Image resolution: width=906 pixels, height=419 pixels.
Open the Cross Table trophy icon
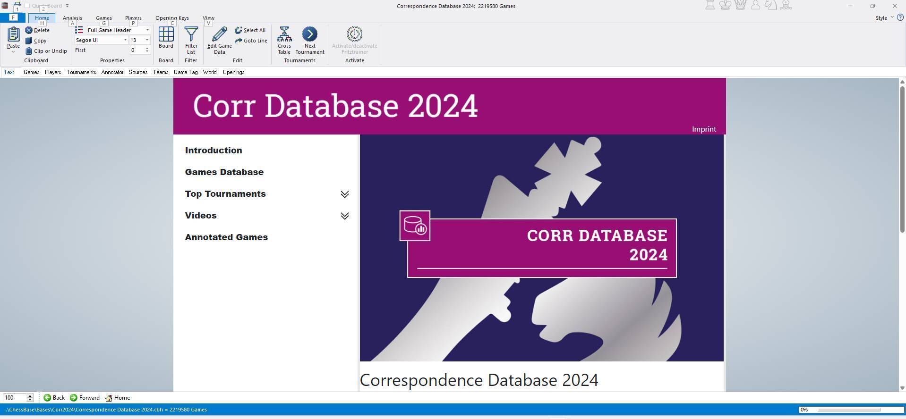284,34
